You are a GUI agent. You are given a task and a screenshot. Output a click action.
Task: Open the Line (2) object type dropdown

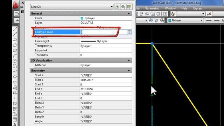pyautogui.click(x=112, y=7)
